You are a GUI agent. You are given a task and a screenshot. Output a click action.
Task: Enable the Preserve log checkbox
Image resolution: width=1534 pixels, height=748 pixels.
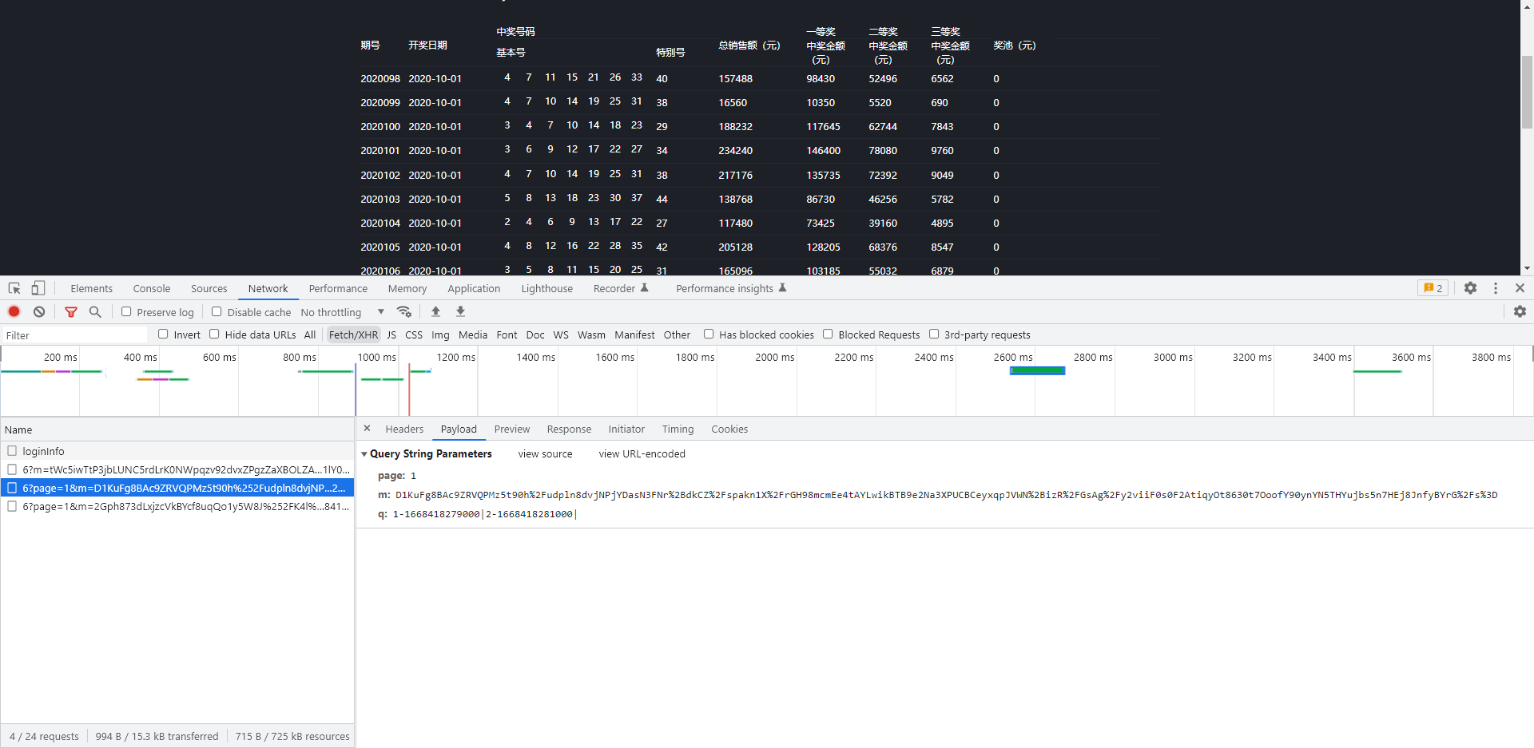(126, 312)
